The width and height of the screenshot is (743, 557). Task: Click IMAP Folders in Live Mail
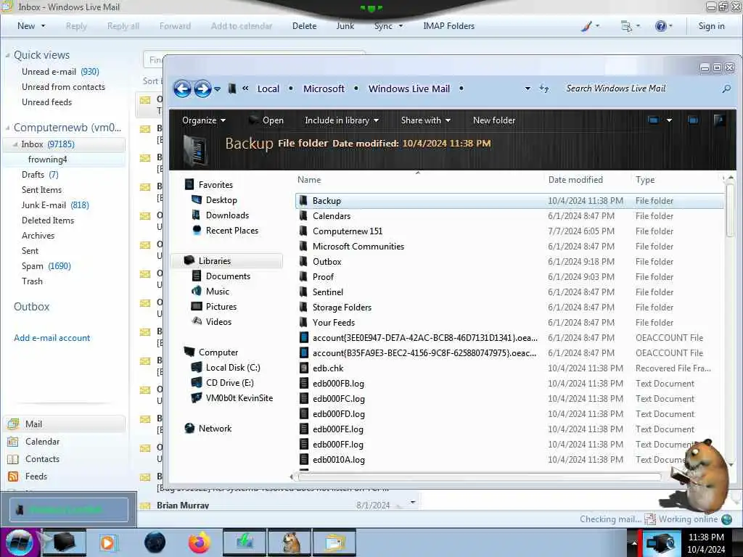[448, 26]
